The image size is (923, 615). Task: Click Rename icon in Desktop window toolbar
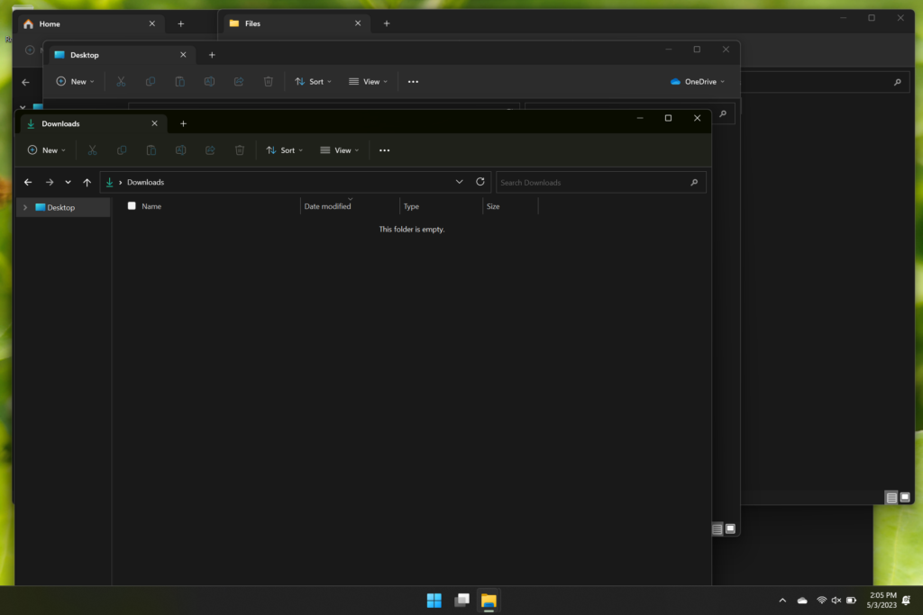pyautogui.click(x=209, y=82)
